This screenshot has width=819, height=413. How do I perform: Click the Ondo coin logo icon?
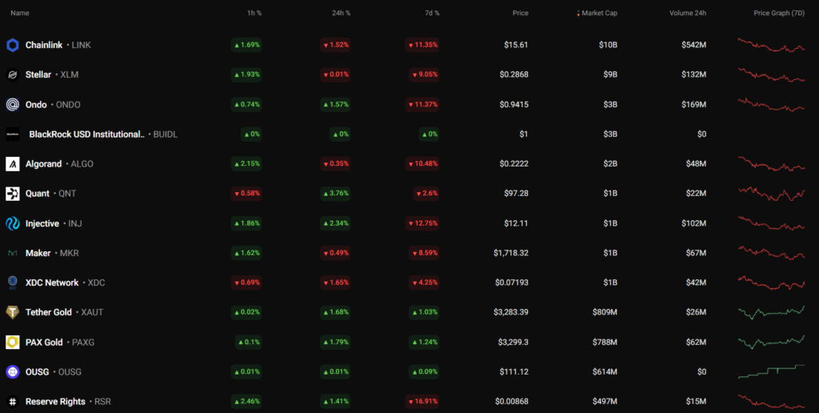coord(13,105)
